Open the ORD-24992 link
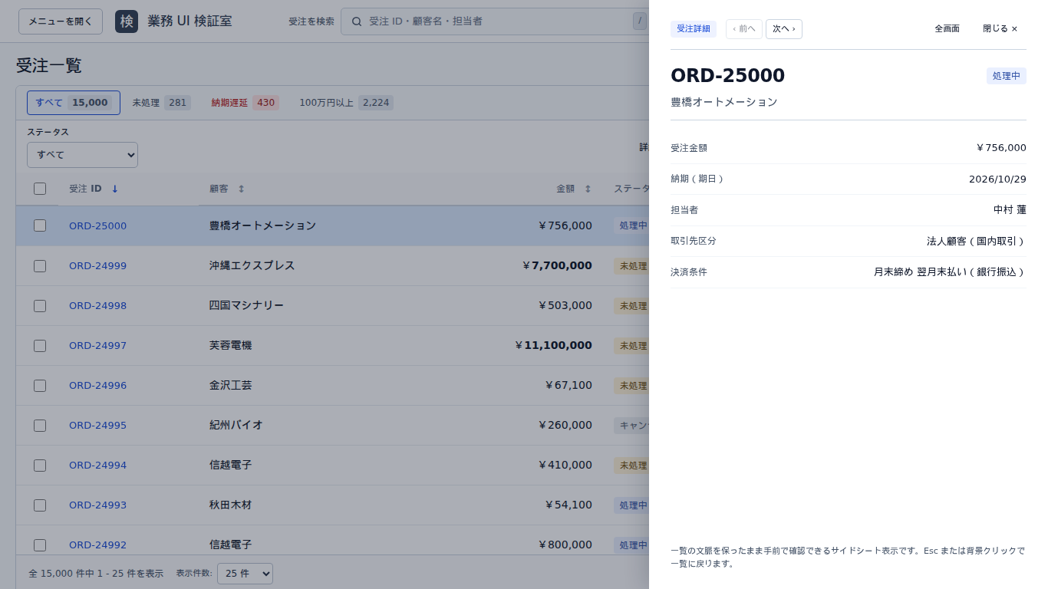This screenshot has height=589, width=1048. point(97,545)
